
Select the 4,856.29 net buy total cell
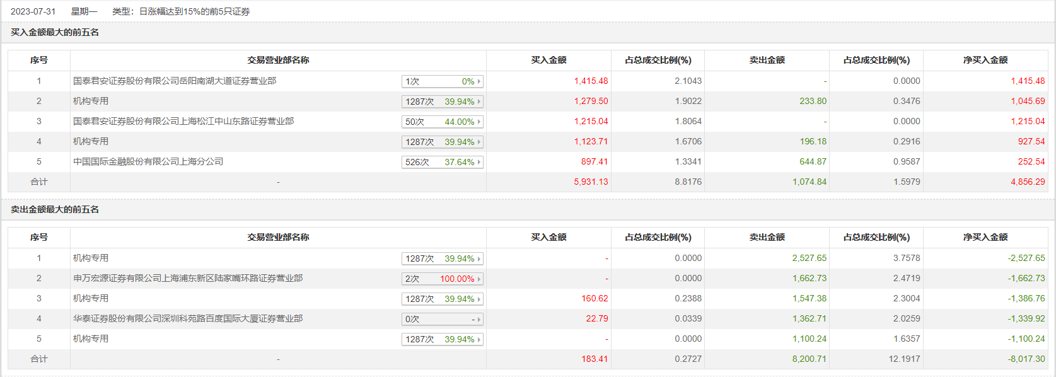(1028, 182)
